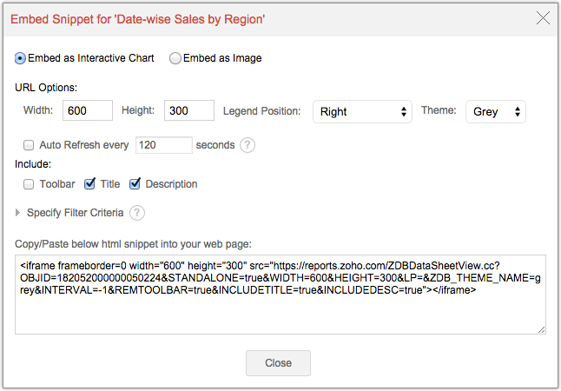
Task: Select Embed as Image option
Action: pos(175,58)
